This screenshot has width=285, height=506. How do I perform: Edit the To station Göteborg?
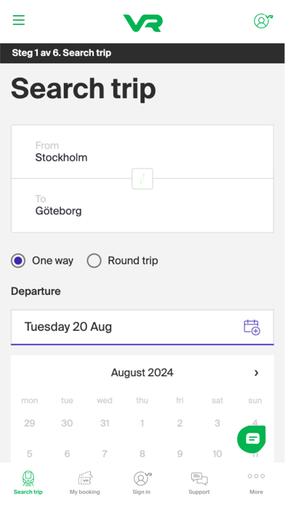pos(142,205)
